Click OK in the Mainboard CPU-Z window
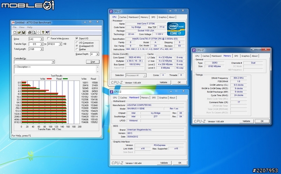 pyautogui.click(x=180, y=163)
